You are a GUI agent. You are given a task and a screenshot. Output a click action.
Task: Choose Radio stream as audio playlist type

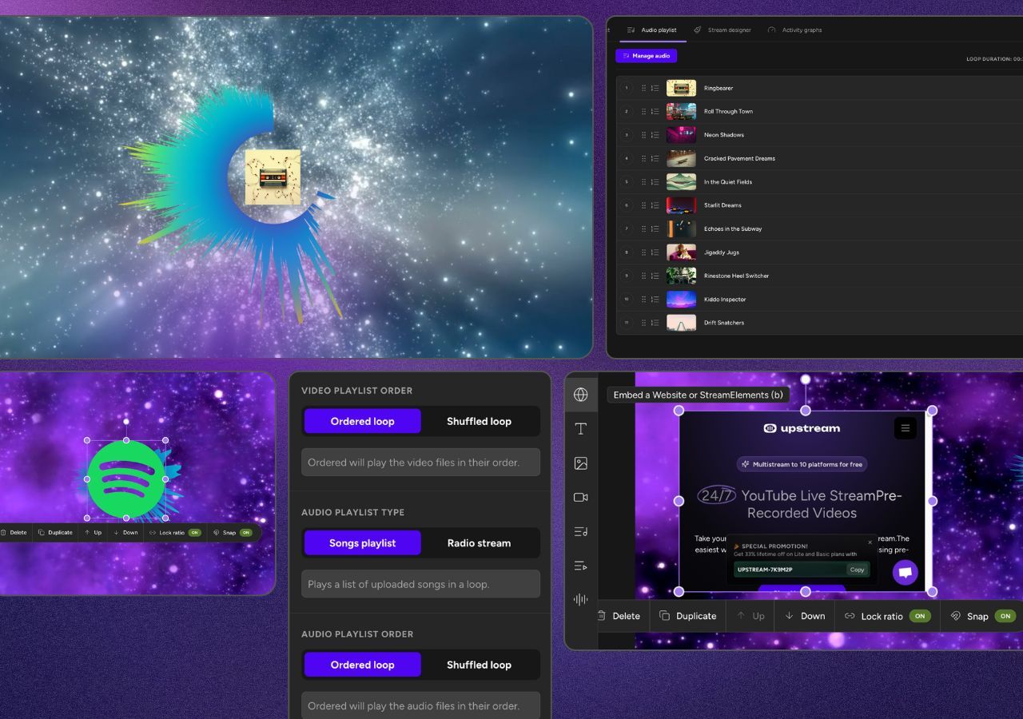click(x=479, y=542)
